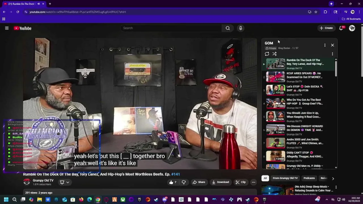This screenshot has height=204, width=363.
Task: Open Discord from taskbar
Action: pyautogui.click(x=164, y=199)
